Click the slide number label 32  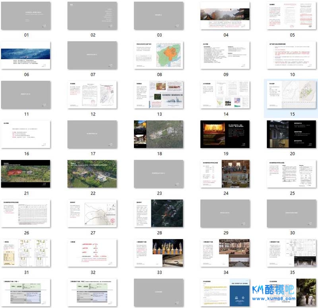point(93,272)
